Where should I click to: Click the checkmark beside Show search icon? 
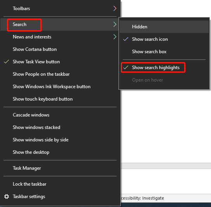pos(126,39)
